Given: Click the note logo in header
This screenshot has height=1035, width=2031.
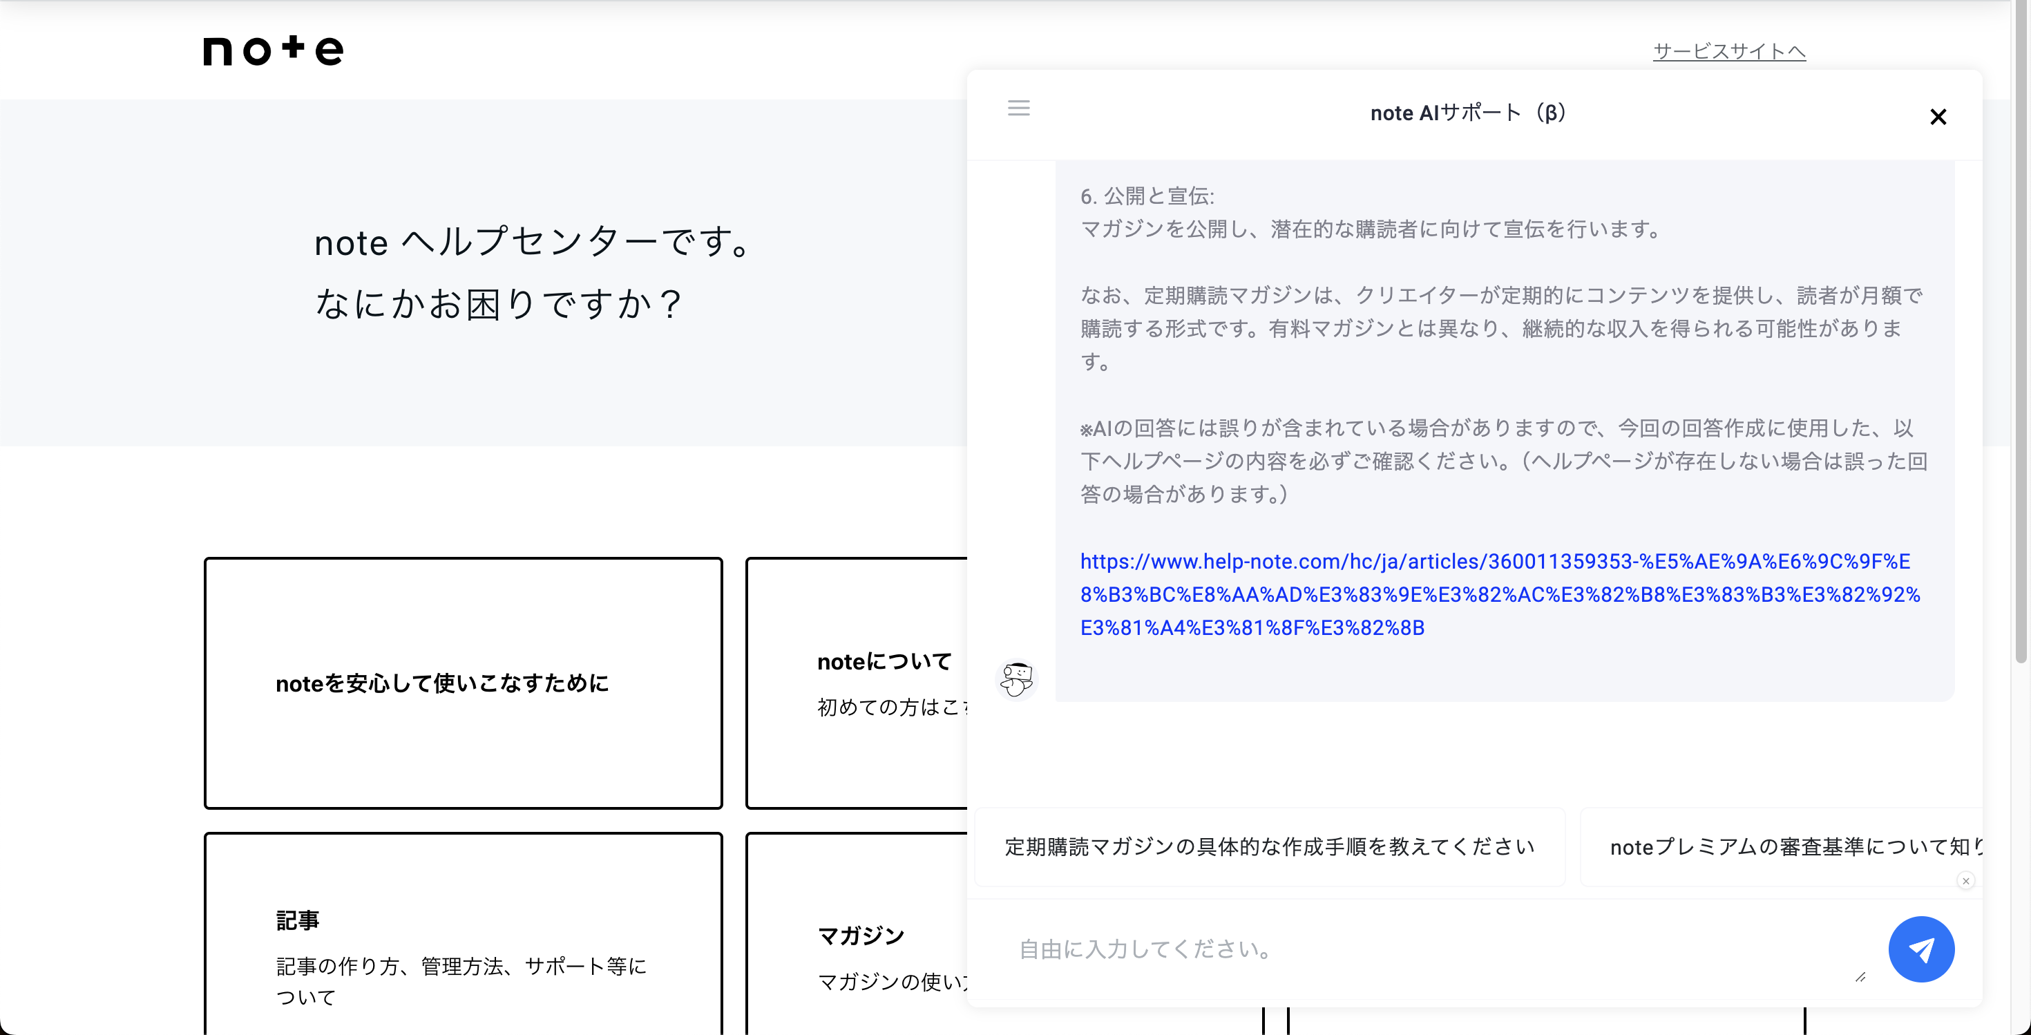Looking at the screenshot, I should pos(274,50).
